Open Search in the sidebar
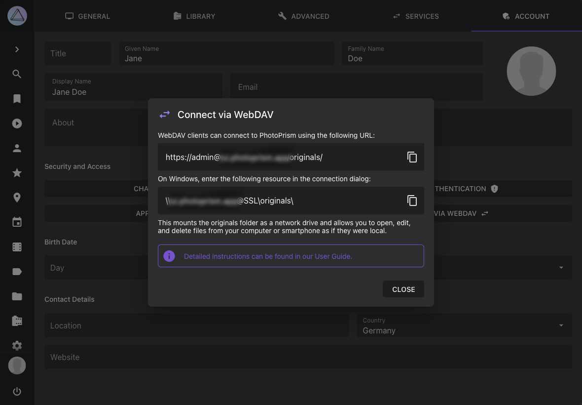The height and width of the screenshot is (405, 582). click(17, 74)
